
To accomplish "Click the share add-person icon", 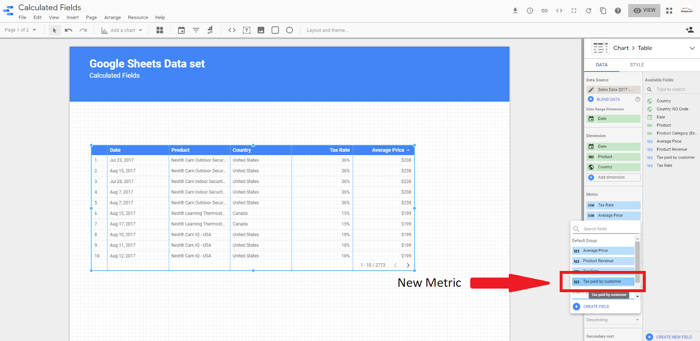I will [x=689, y=30].
